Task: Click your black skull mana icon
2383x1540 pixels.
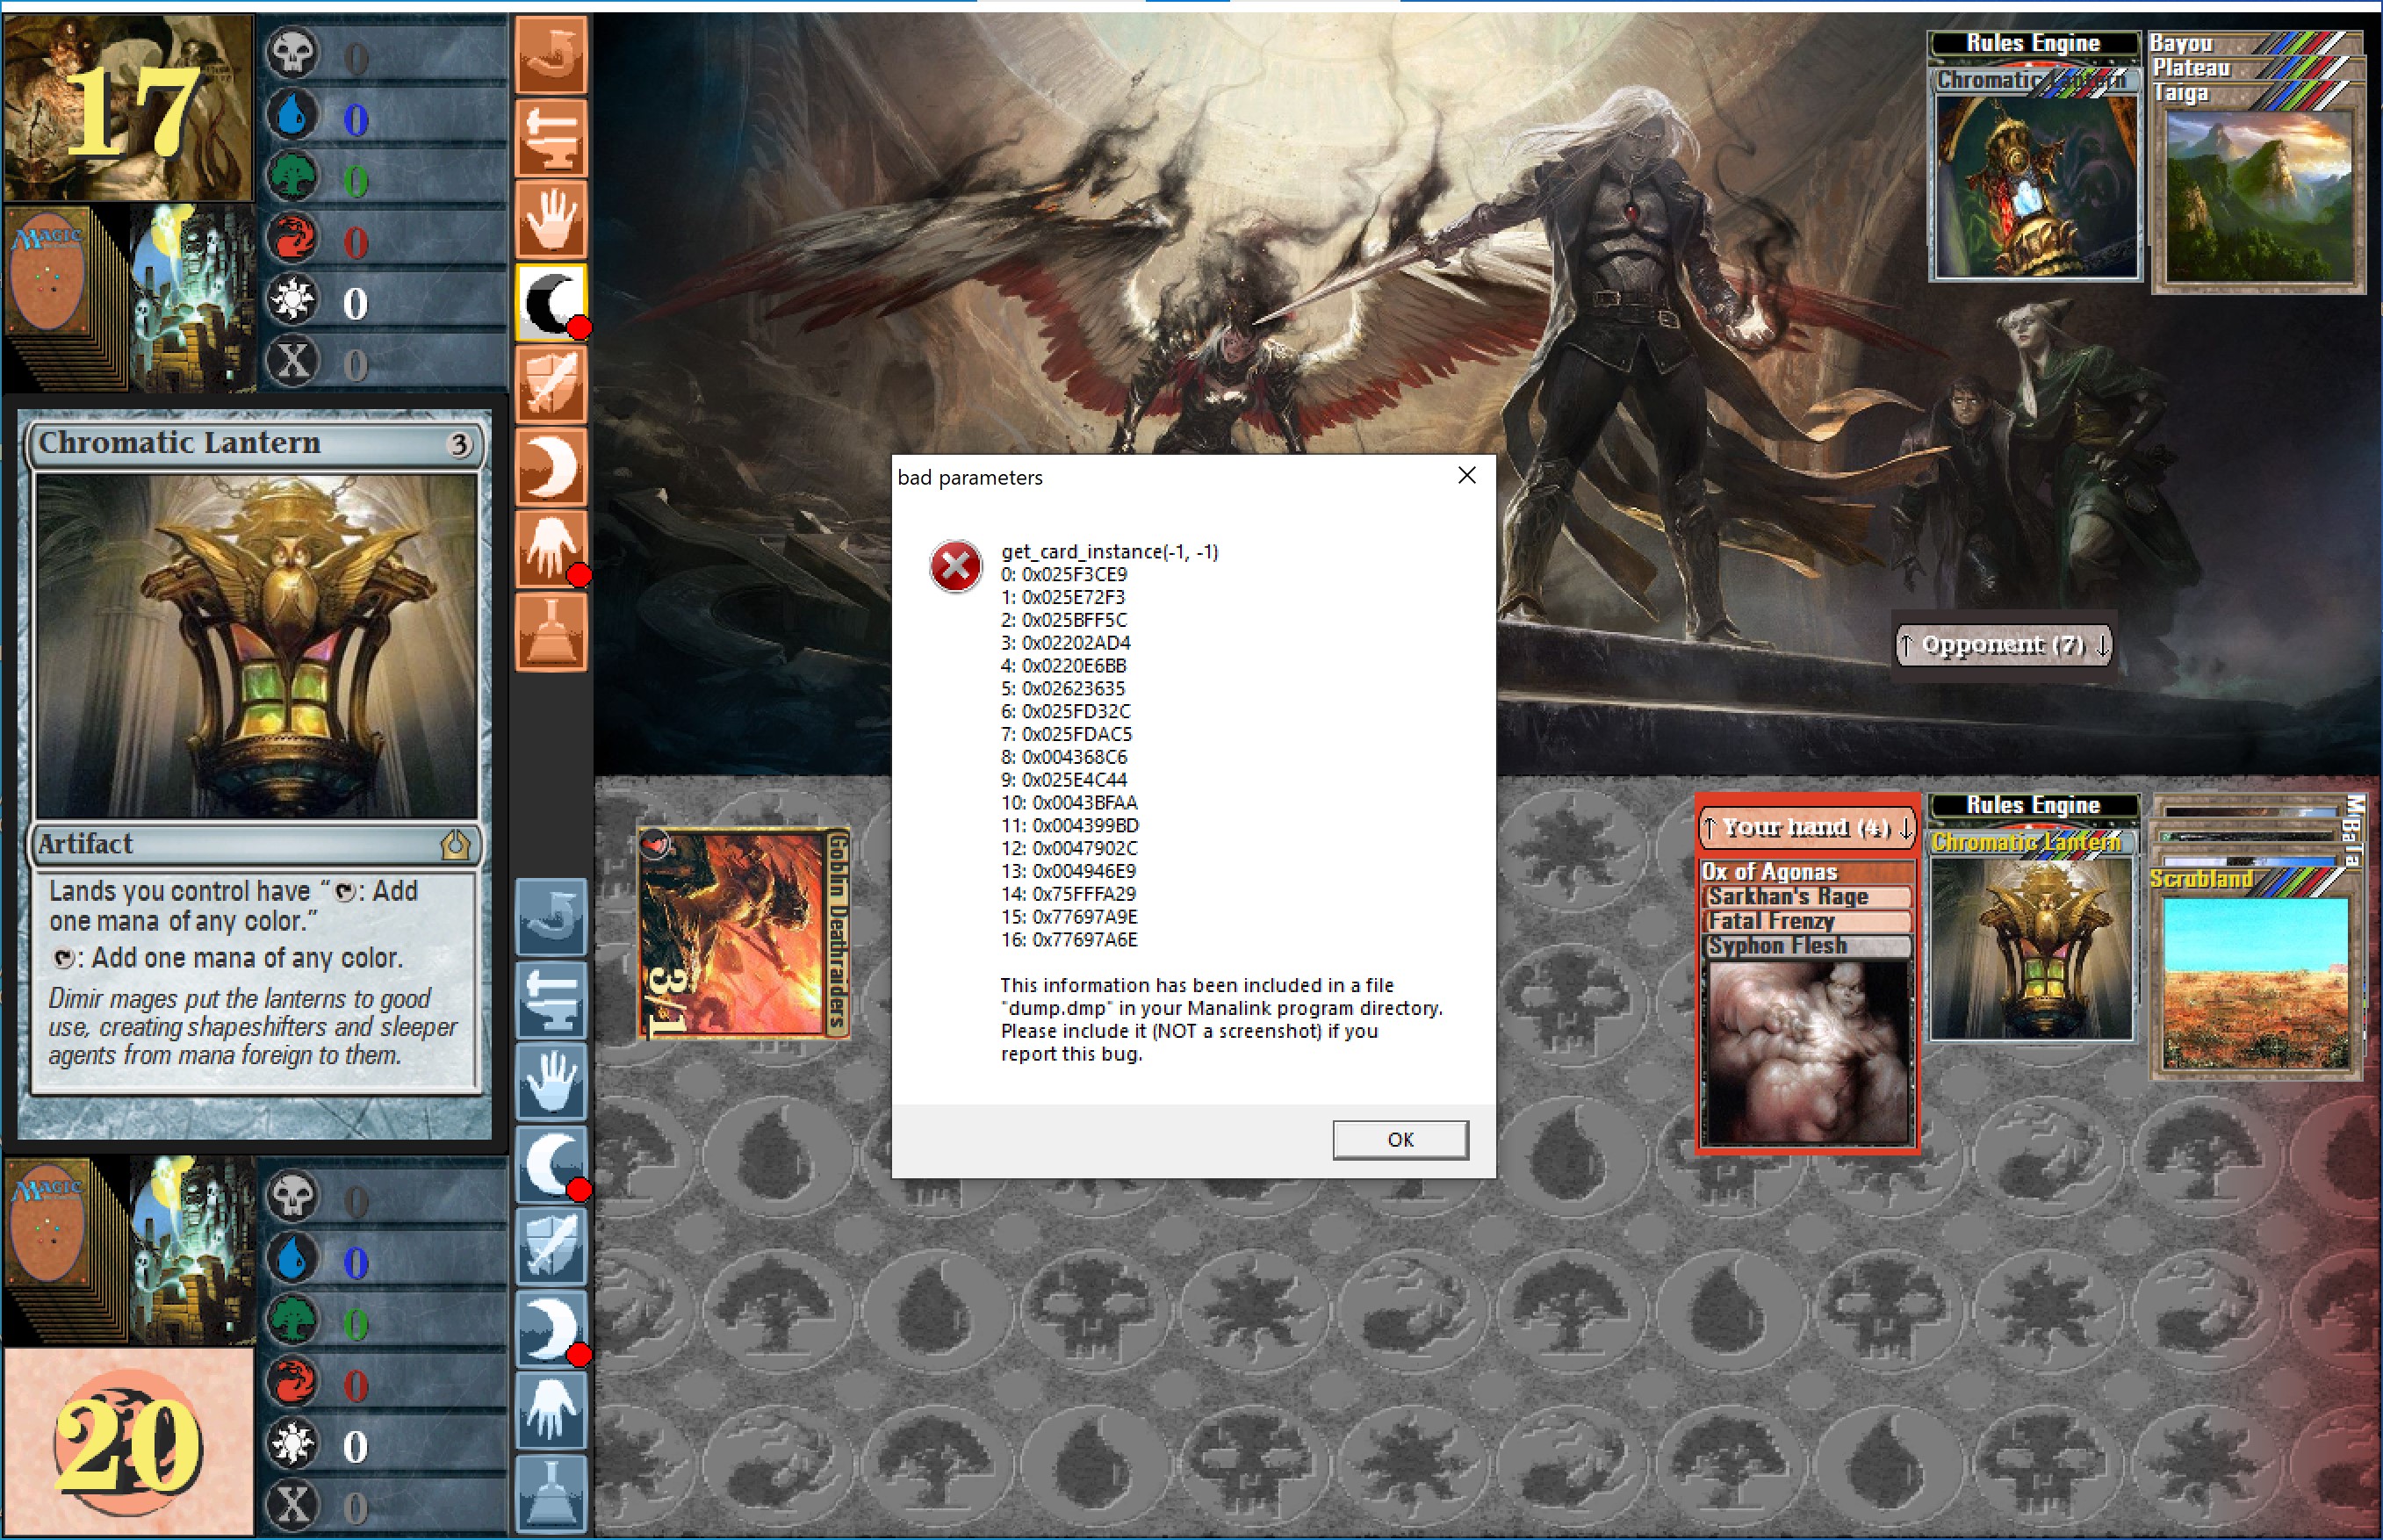Action: point(292,1196)
